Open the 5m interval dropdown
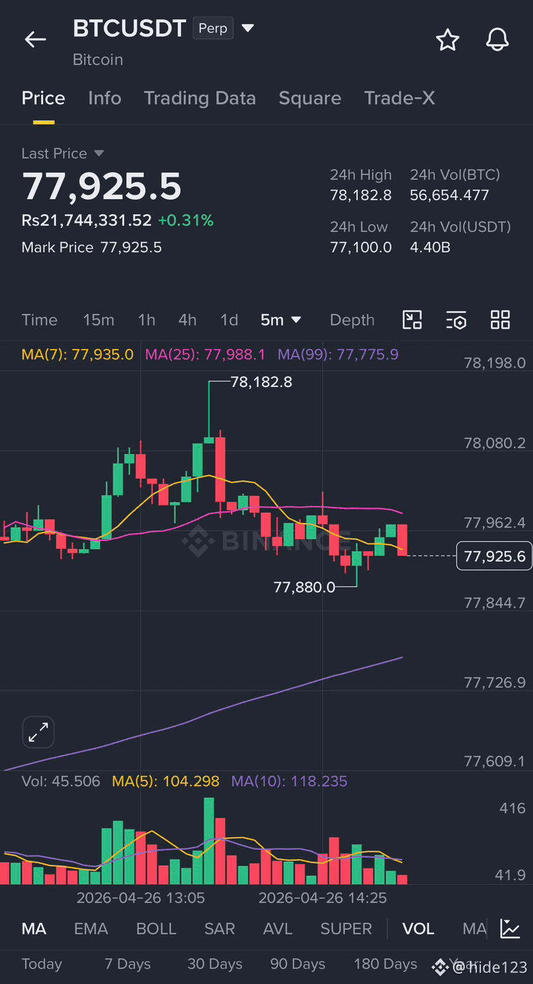The width and height of the screenshot is (533, 984). coord(281,320)
